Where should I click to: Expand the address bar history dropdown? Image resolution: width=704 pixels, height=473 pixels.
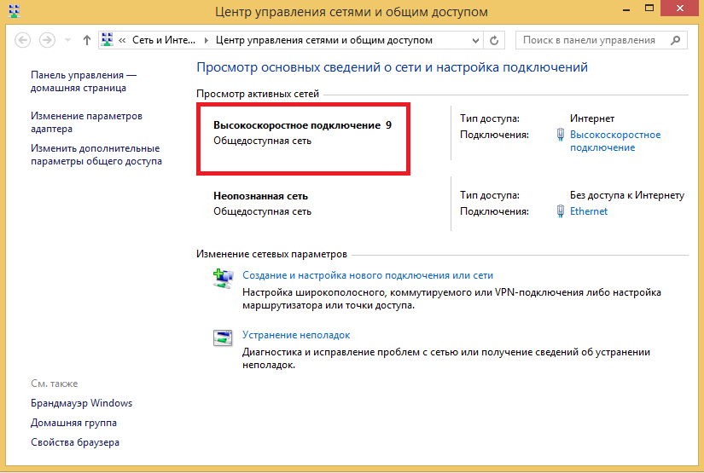tap(474, 40)
